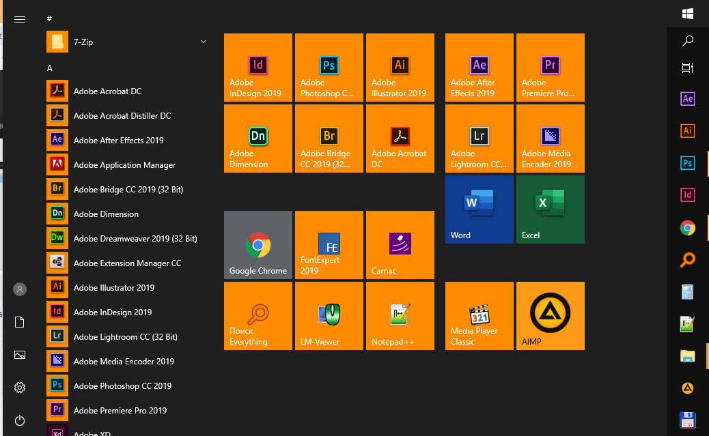Screen dimensions: 709x436
Task: Launch the Adobe Photoshop CC tile
Action: [329, 68]
